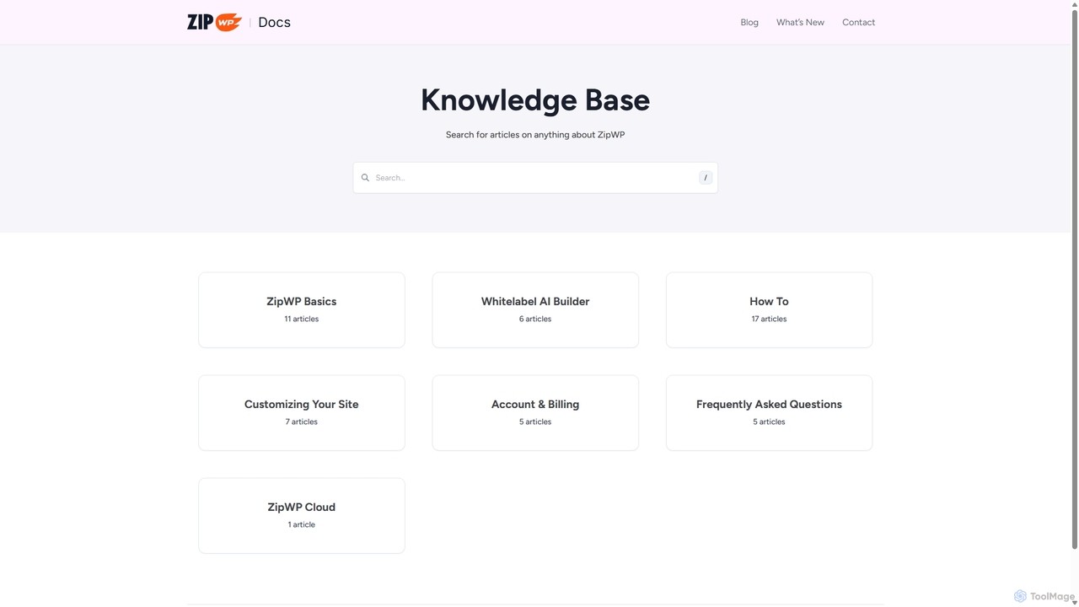This screenshot has height=607, width=1079.
Task: Click the Knowledge Base heading
Action: click(535, 99)
